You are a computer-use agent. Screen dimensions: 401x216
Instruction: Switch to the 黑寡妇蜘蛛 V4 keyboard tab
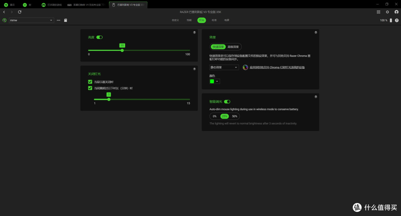point(87,5)
